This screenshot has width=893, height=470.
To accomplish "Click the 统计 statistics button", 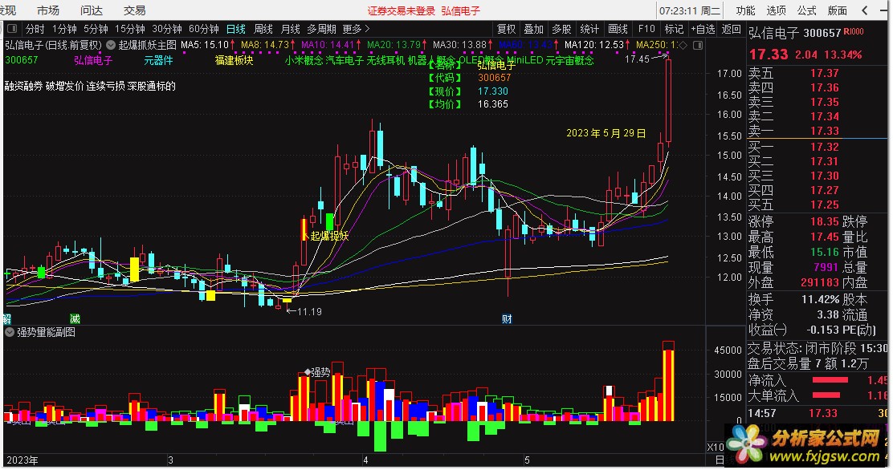I will (589, 28).
